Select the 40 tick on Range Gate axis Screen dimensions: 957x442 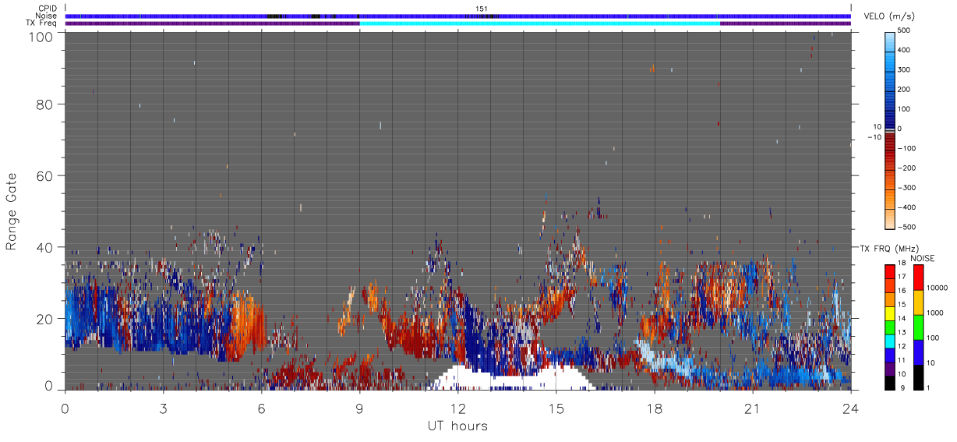tap(45, 247)
